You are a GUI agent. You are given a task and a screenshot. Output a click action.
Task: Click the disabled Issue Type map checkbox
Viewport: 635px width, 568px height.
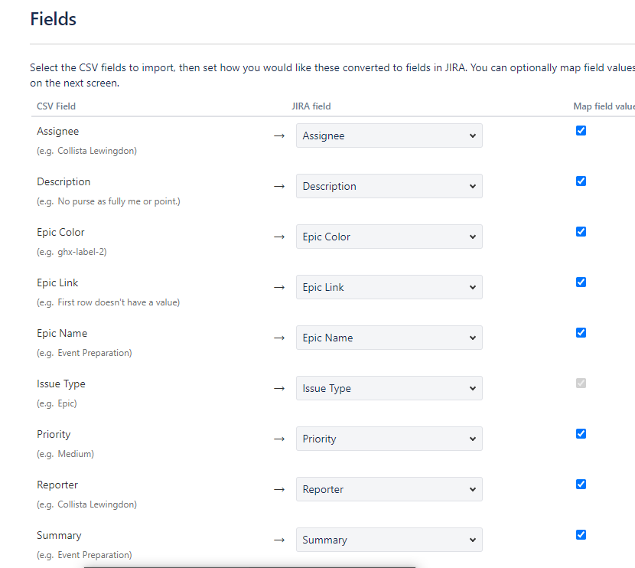(x=581, y=383)
